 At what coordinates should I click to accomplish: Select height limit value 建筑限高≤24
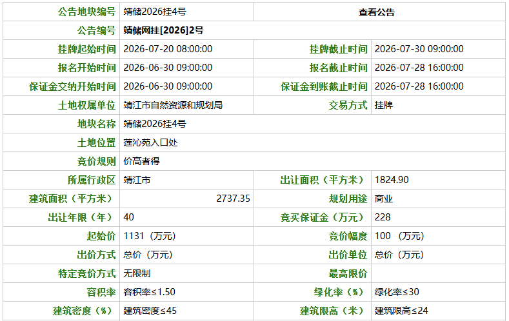(401, 311)
